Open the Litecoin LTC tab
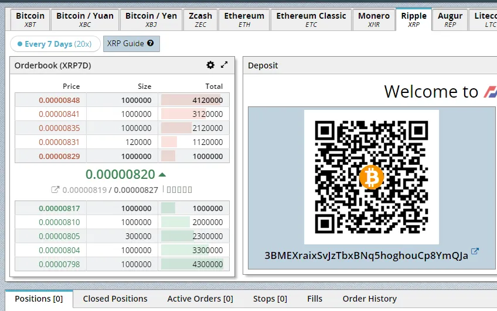The image size is (497, 311). (x=484, y=20)
